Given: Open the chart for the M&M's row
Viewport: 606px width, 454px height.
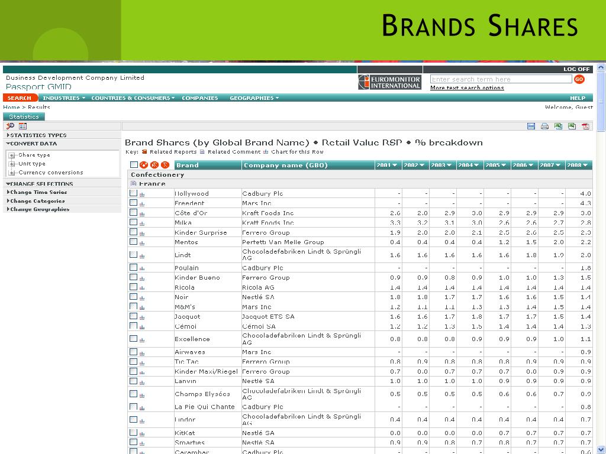Looking at the screenshot, I should (142, 307).
